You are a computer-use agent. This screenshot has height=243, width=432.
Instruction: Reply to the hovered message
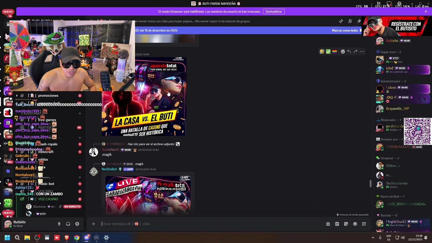click(349, 52)
